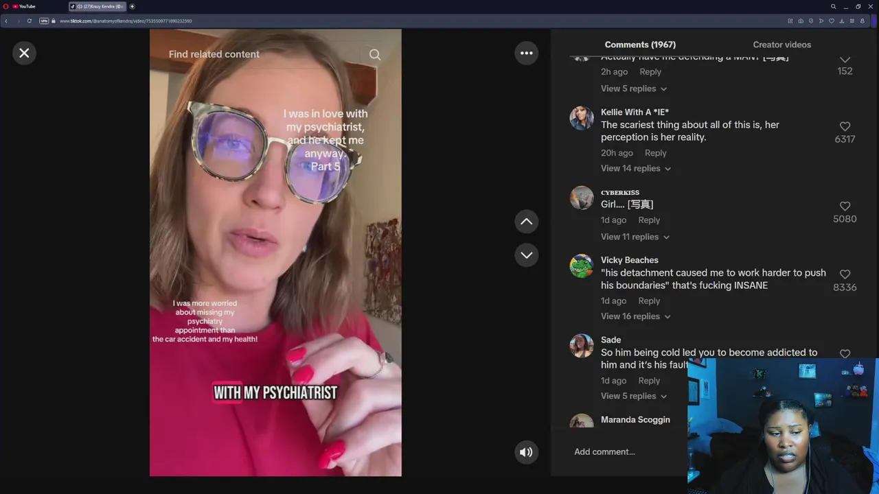Click Sade's avatar picture
The width and height of the screenshot is (879, 494).
coord(582,346)
